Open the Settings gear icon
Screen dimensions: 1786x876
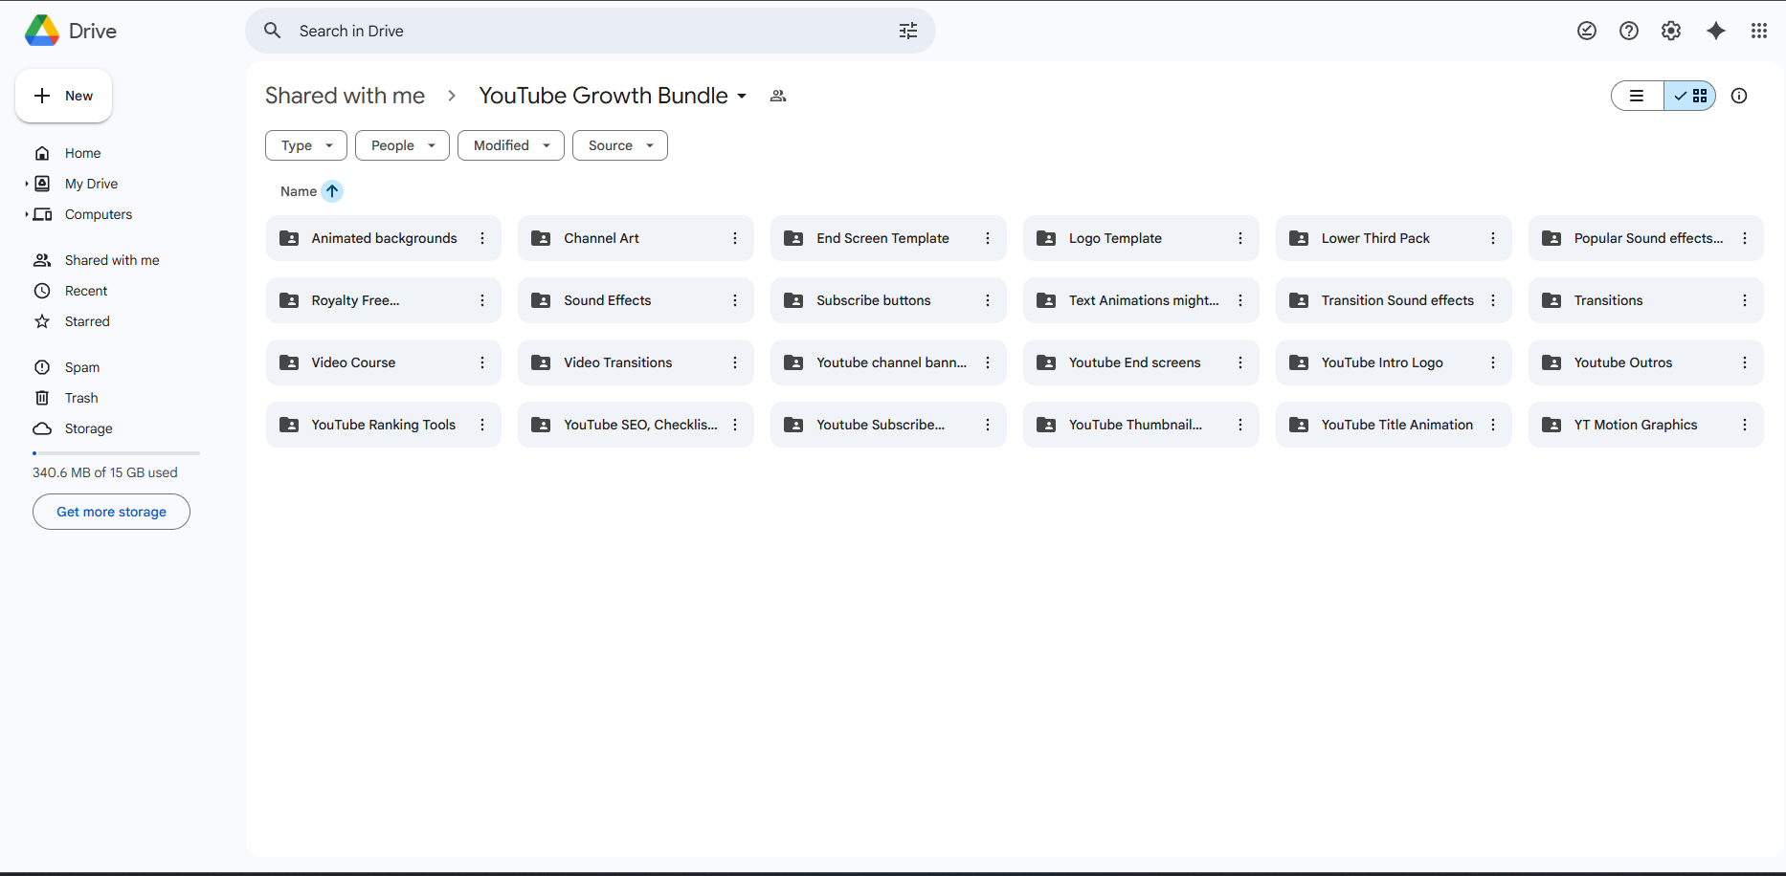1671,31
